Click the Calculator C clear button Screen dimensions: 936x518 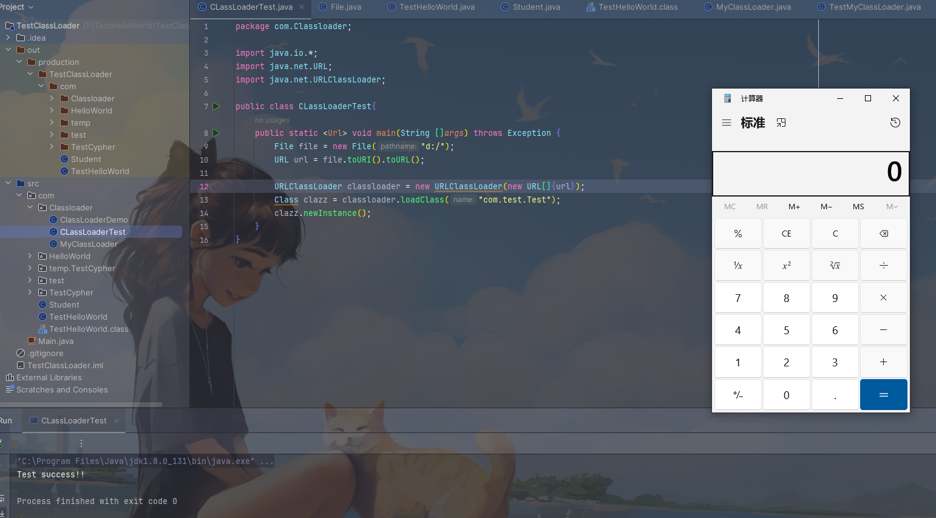point(835,234)
